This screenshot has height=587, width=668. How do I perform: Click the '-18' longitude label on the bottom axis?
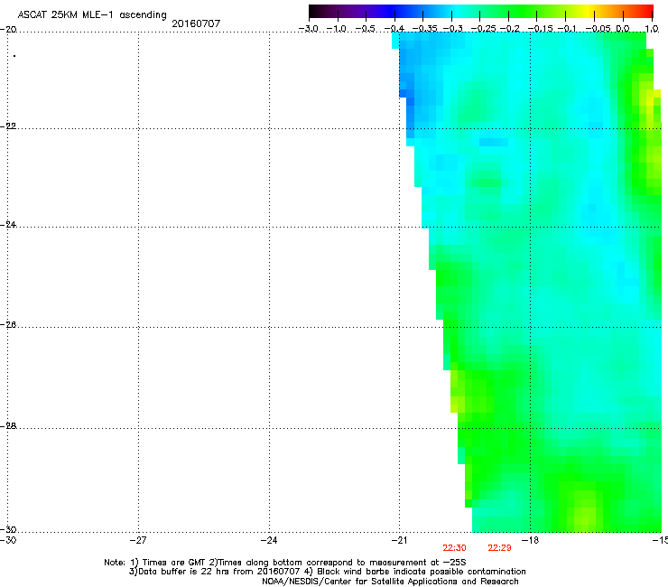click(531, 540)
